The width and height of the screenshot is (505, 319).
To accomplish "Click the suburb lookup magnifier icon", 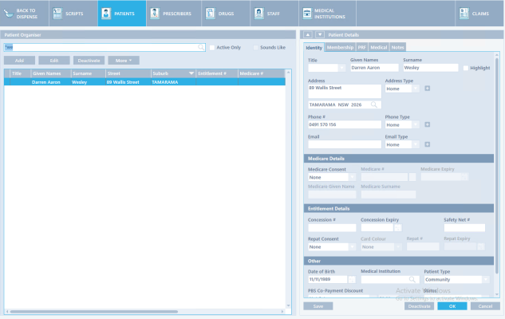I will tap(374, 104).
